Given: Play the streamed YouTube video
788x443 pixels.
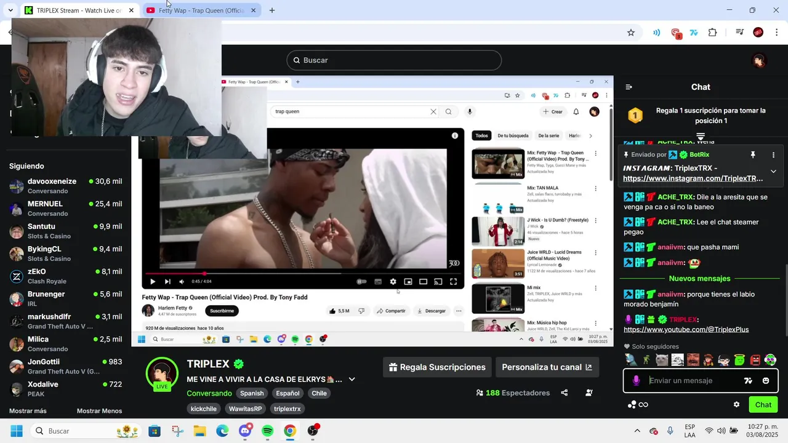Looking at the screenshot, I should [153, 282].
